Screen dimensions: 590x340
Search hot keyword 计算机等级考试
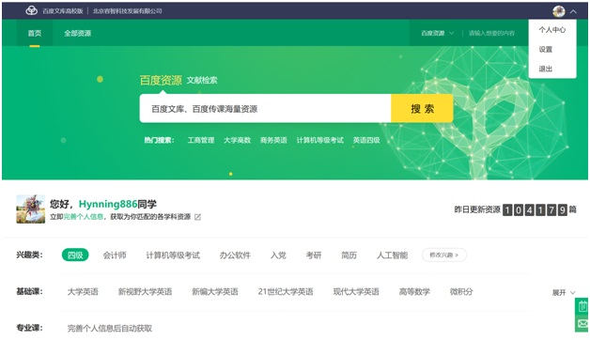[319, 140]
